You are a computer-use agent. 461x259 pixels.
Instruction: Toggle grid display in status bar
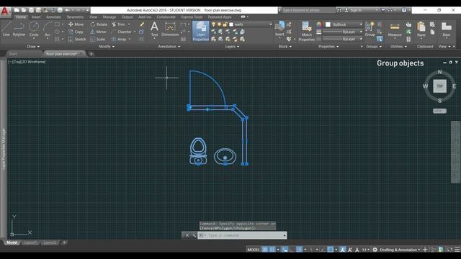(265, 250)
